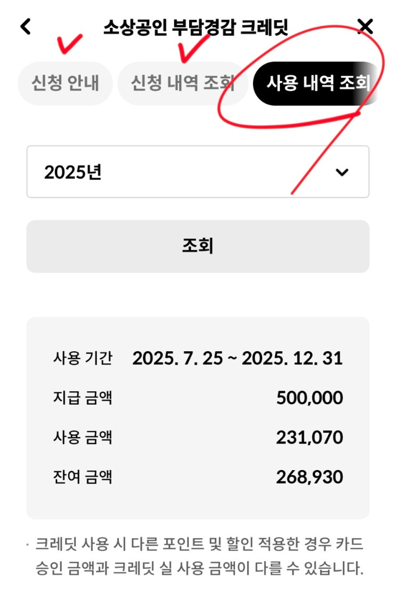Click the 사용 금액 label
Image resolution: width=396 pixels, height=589 pixels.
pos(83,437)
